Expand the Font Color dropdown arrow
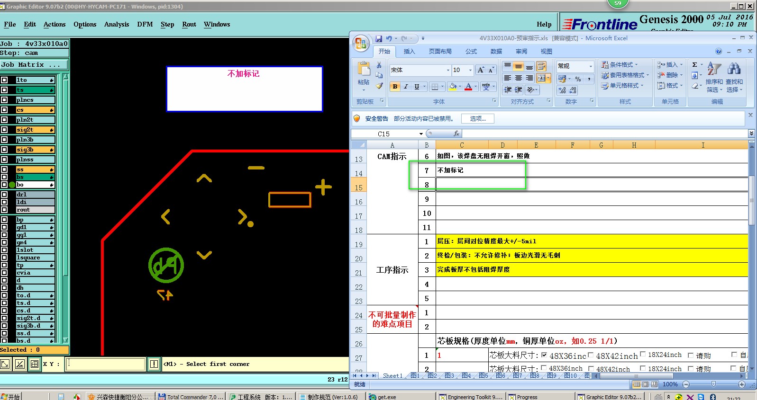 coord(475,87)
